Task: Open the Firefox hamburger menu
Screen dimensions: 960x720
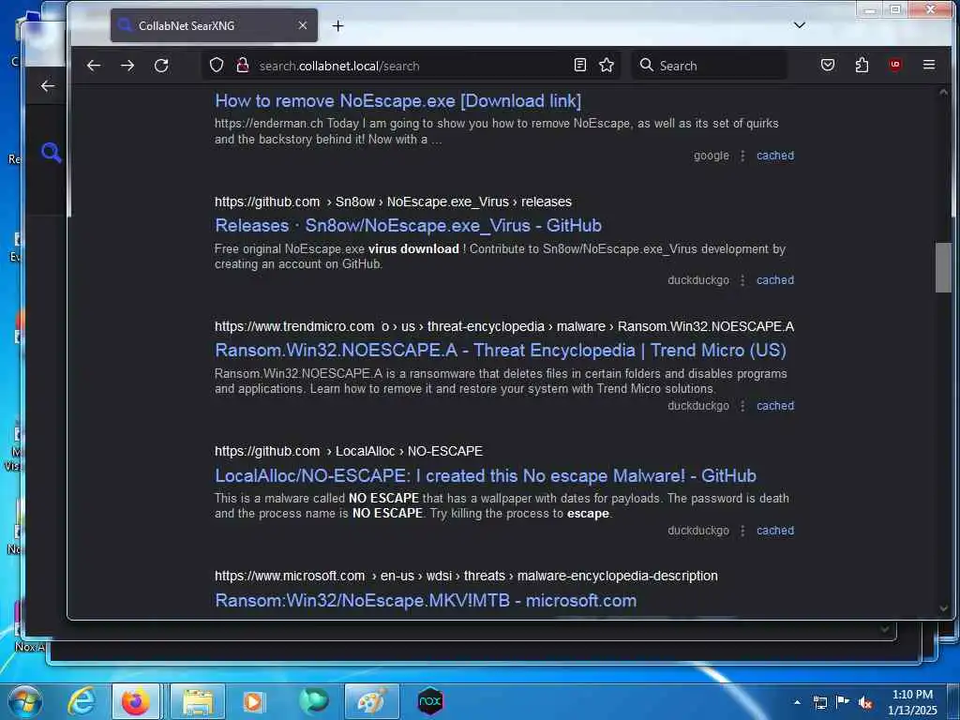Action: click(x=929, y=65)
